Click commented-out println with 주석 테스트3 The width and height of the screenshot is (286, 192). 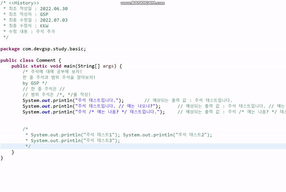75,141
